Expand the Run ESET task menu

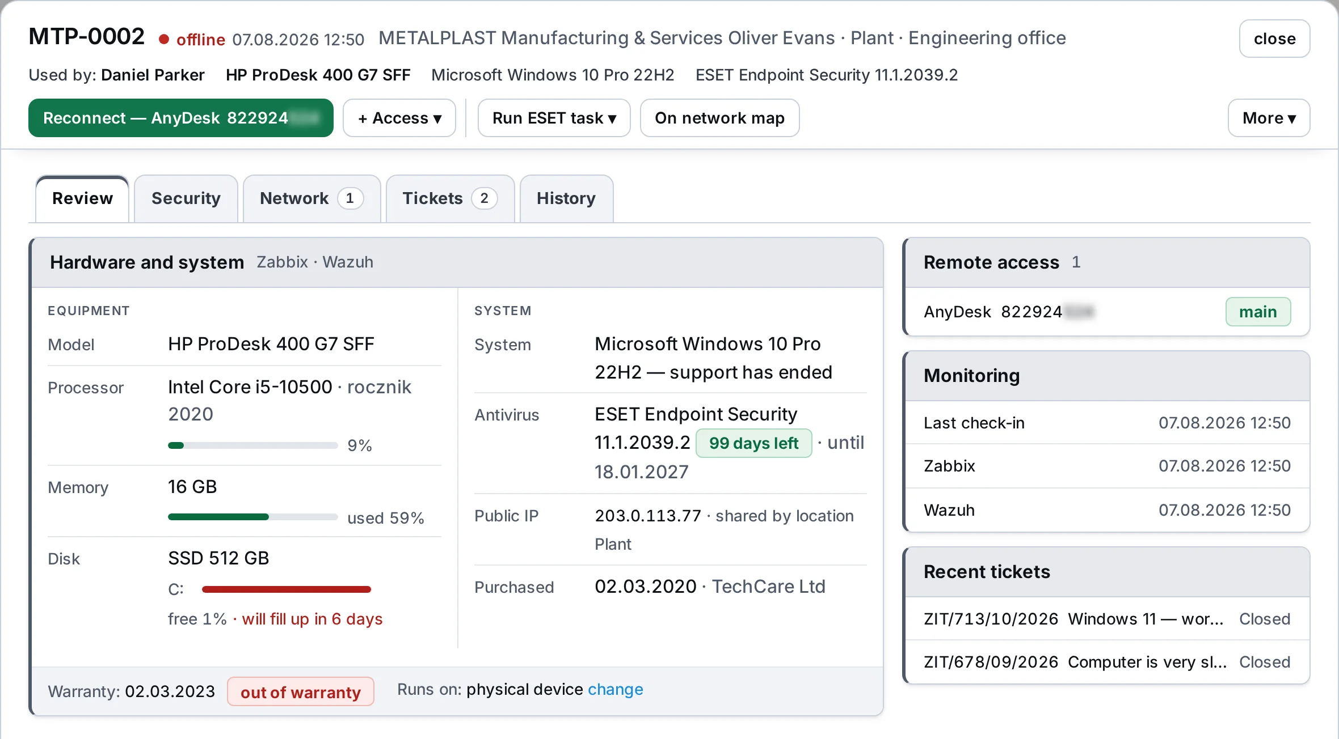click(554, 118)
